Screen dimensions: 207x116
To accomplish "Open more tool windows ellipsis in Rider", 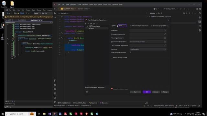I will tap(55, 17).
